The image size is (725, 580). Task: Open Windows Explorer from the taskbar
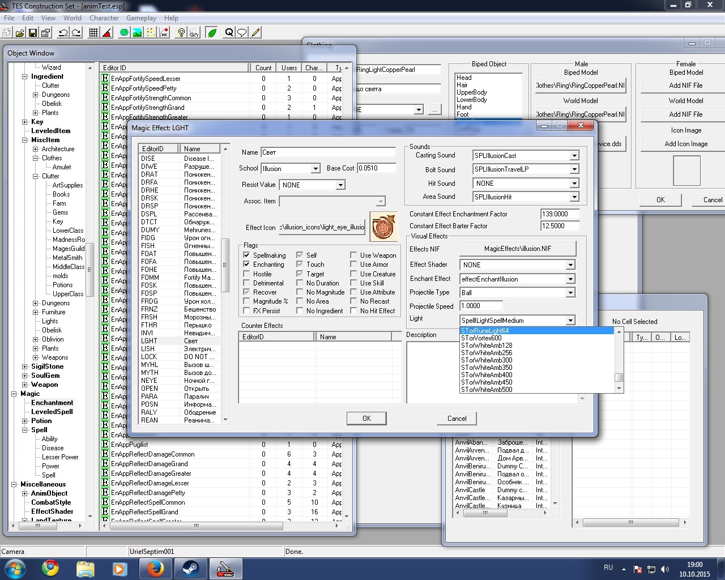click(86, 568)
